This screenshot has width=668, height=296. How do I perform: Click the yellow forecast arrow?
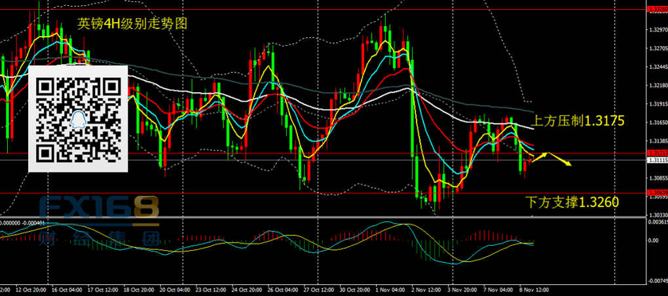pyautogui.click(x=551, y=157)
